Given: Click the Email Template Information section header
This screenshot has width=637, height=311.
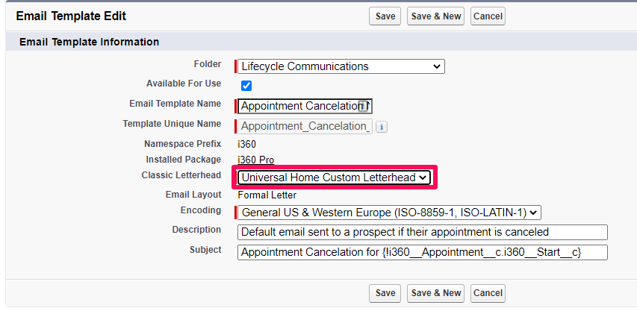Looking at the screenshot, I should point(89,42).
